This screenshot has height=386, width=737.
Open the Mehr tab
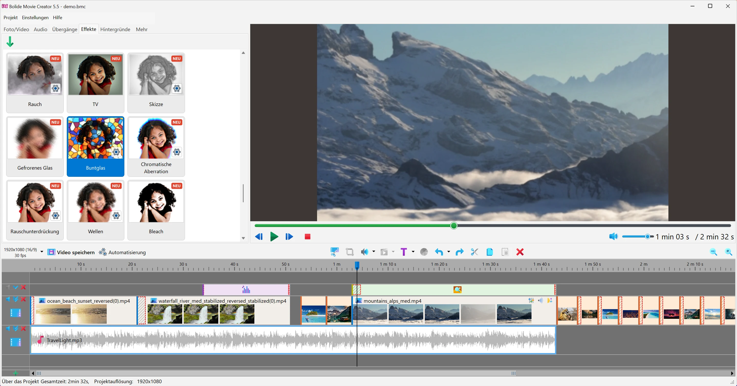pos(142,29)
